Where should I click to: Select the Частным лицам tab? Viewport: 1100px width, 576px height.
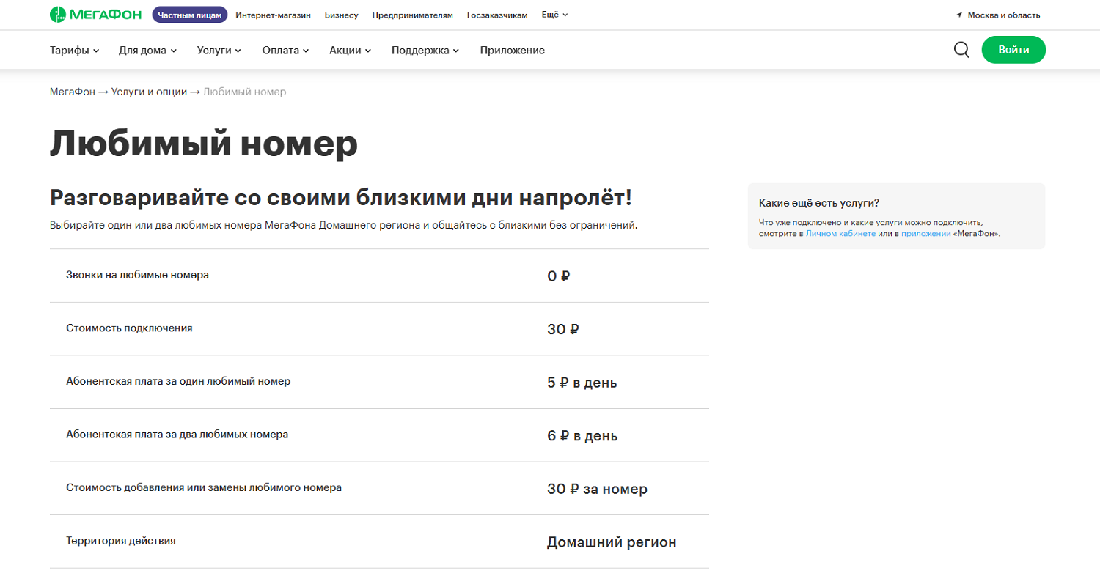pyautogui.click(x=190, y=15)
